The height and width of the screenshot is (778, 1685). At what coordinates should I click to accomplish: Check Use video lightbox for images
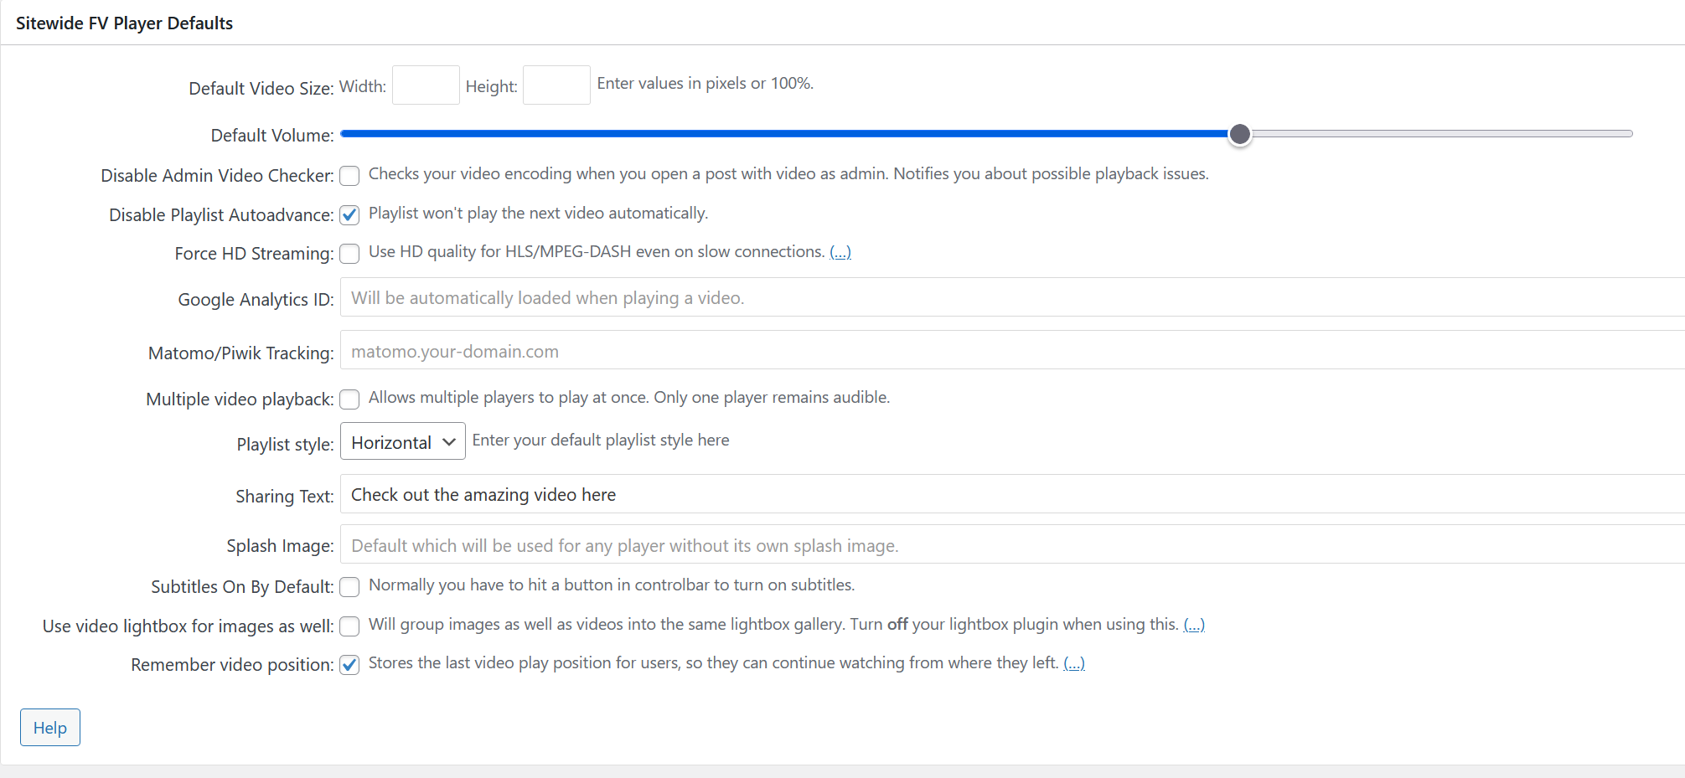[349, 626]
